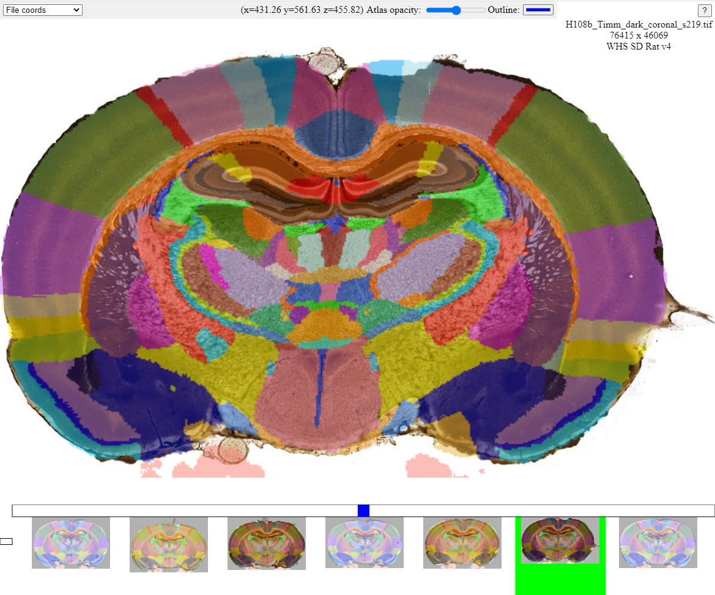Adjust the Atlas opacity slider
Viewport: 715px width, 595px height.
456,10
